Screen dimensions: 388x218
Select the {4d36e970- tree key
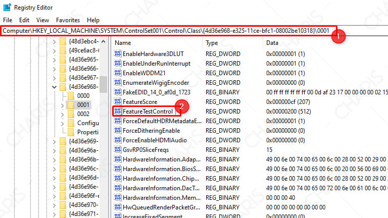click(x=84, y=205)
